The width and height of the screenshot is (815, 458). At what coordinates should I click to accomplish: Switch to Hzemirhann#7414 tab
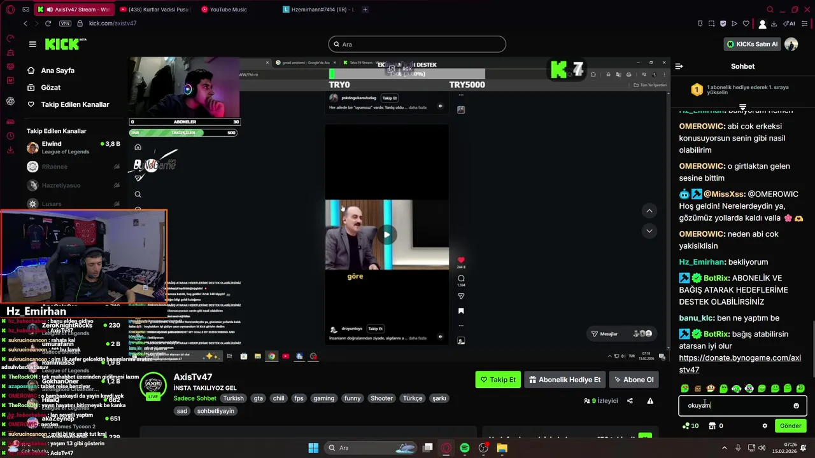click(x=318, y=10)
